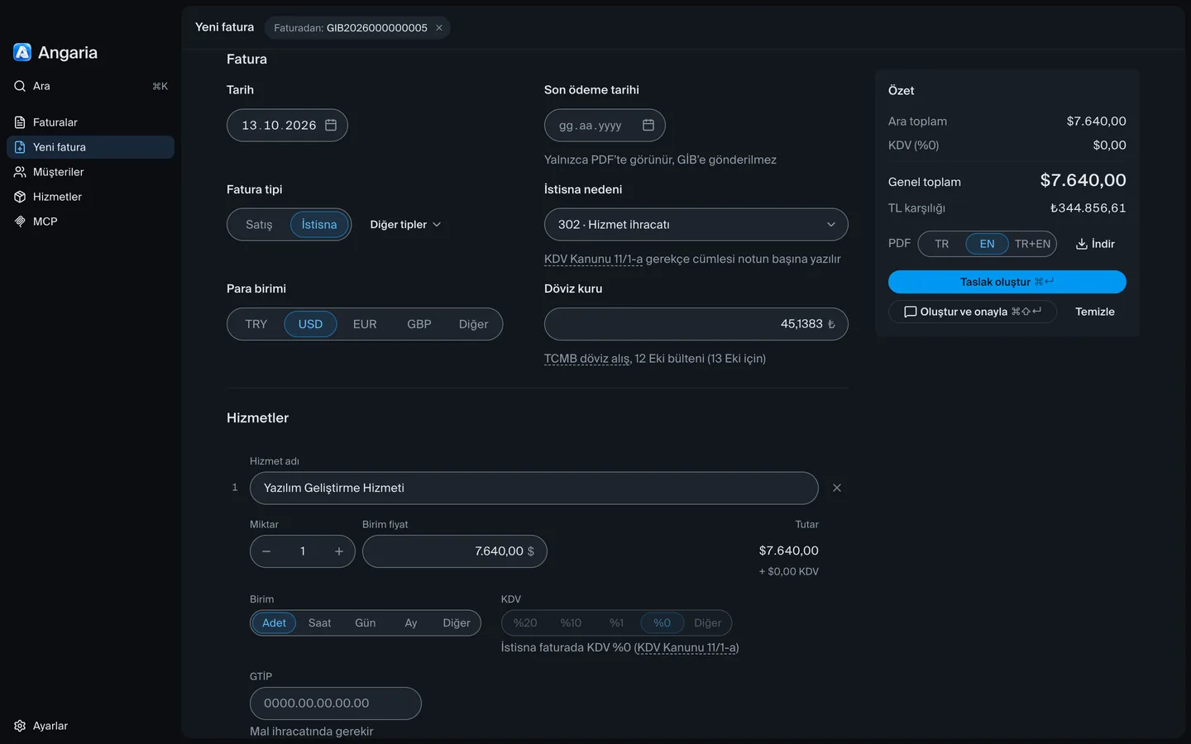Image resolution: width=1191 pixels, height=744 pixels.
Task: Select Ay unit
Action: (411, 623)
